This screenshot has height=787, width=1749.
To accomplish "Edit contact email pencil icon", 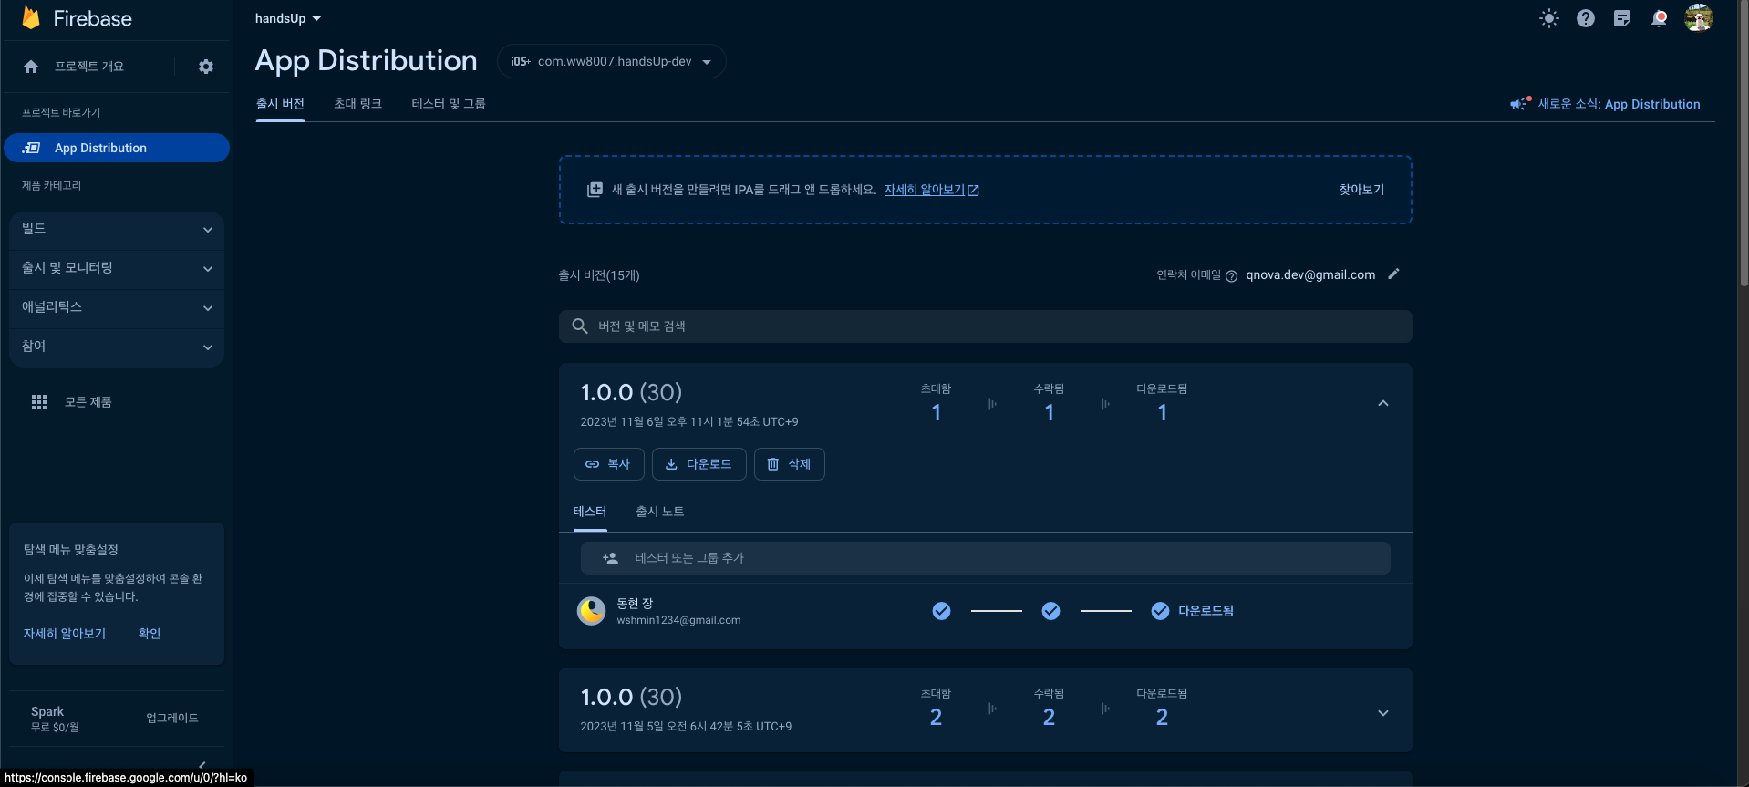I will pyautogui.click(x=1393, y=274).
